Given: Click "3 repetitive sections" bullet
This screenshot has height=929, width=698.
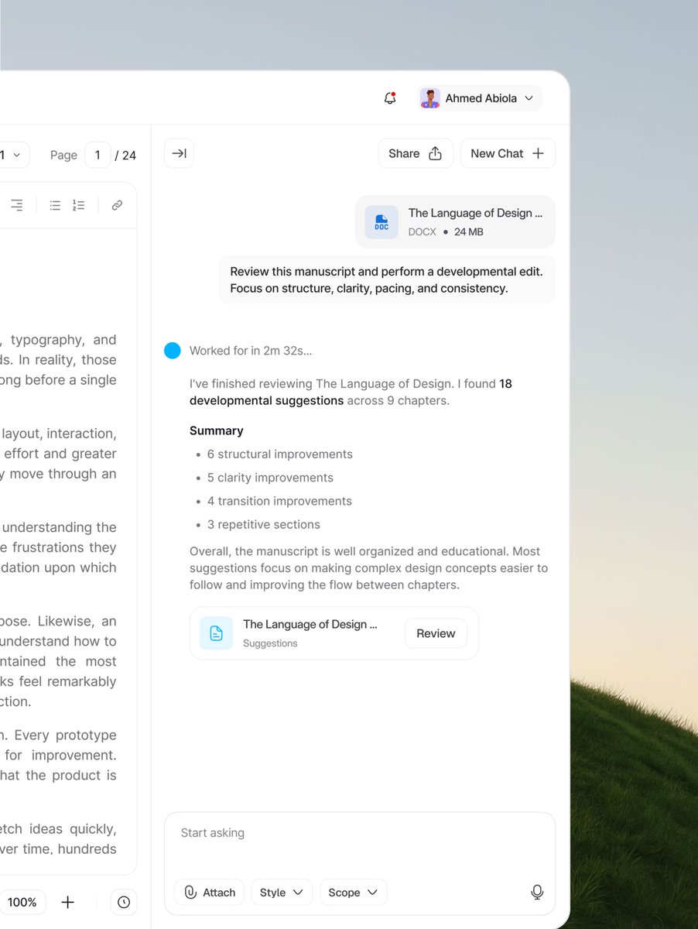Looking at the screenshot, I should click(x=263, y=524).
